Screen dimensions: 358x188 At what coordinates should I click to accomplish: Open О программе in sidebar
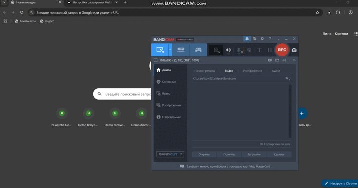[x=170, y=117]
